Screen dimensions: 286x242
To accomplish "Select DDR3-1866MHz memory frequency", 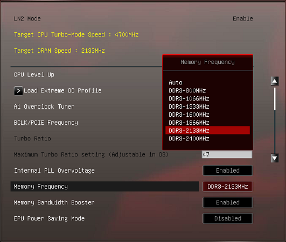I will (189, 123).
